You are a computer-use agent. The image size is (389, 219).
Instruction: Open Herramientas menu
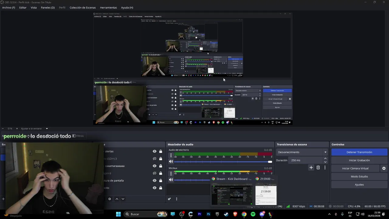(108, 8)
